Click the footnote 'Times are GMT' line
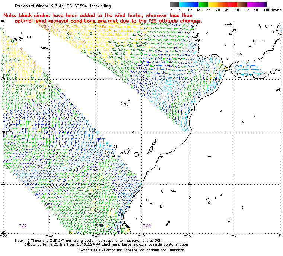Viewport: 283px width, 256px height. 88,241
